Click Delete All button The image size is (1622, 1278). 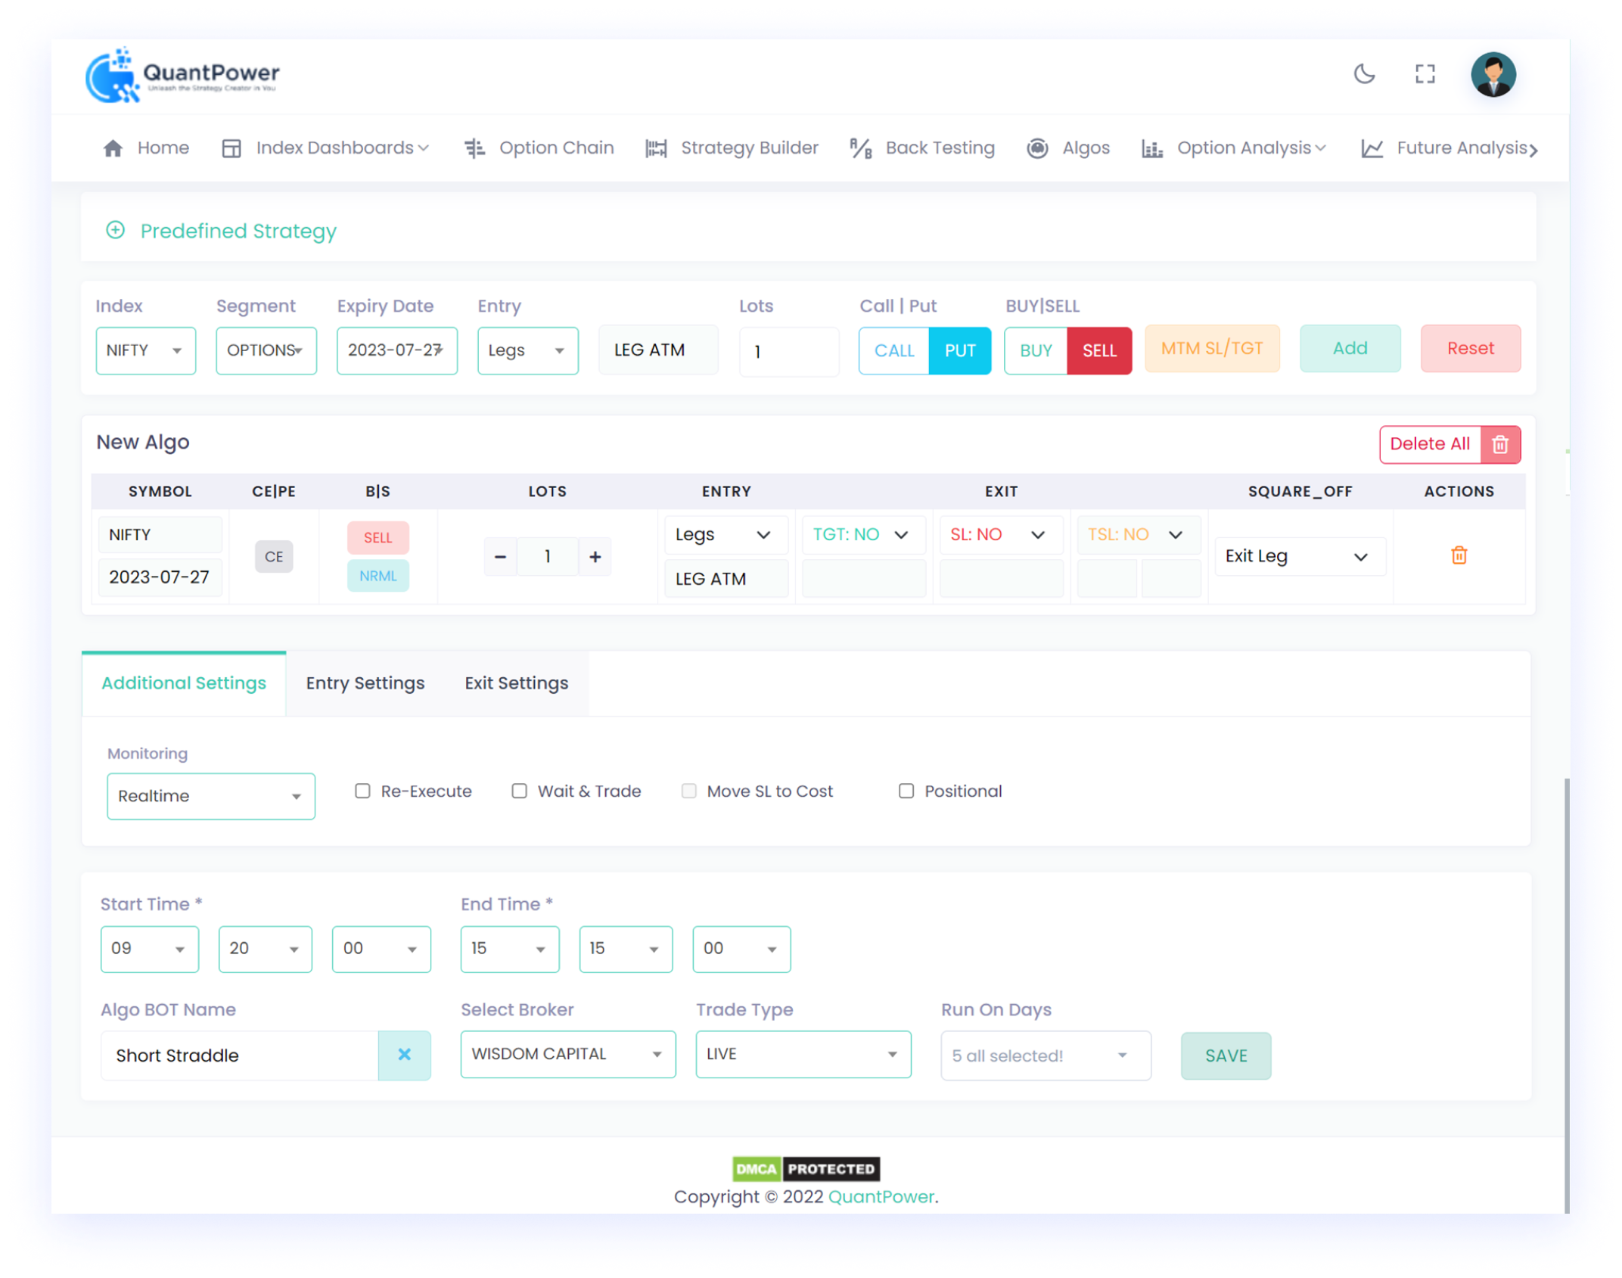point(1429,444)
